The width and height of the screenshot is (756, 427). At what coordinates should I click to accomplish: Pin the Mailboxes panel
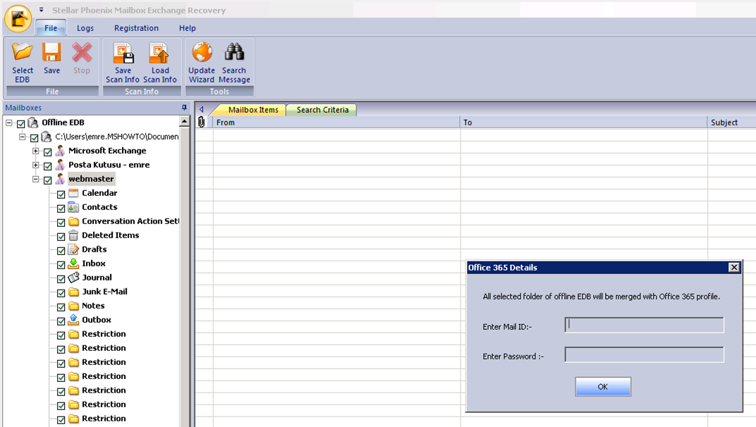pos(184,108)
